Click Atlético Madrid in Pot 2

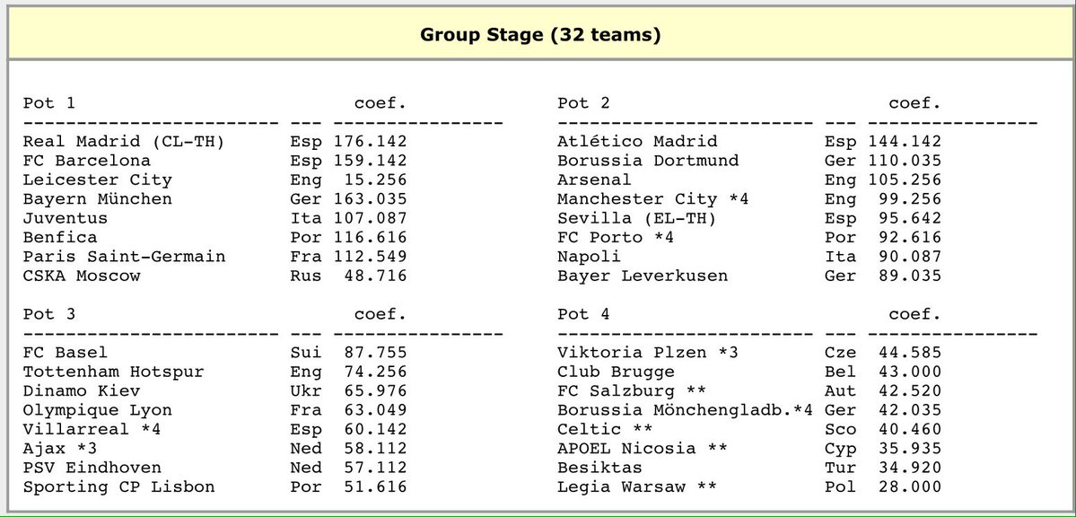637,142
